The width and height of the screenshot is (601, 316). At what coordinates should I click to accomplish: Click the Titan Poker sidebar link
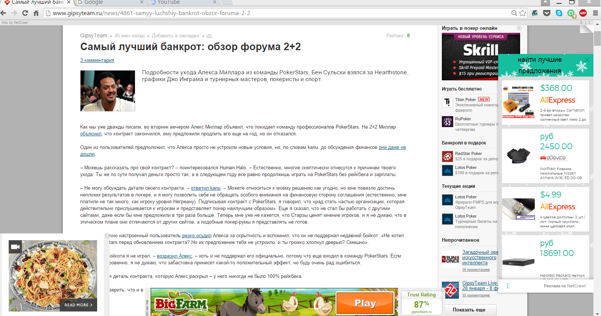465,100
